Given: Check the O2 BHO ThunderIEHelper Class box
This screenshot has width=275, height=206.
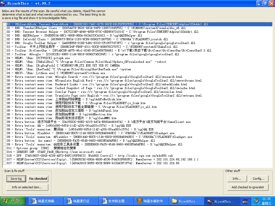Looking at the screenshot, I should click(5, 28).
